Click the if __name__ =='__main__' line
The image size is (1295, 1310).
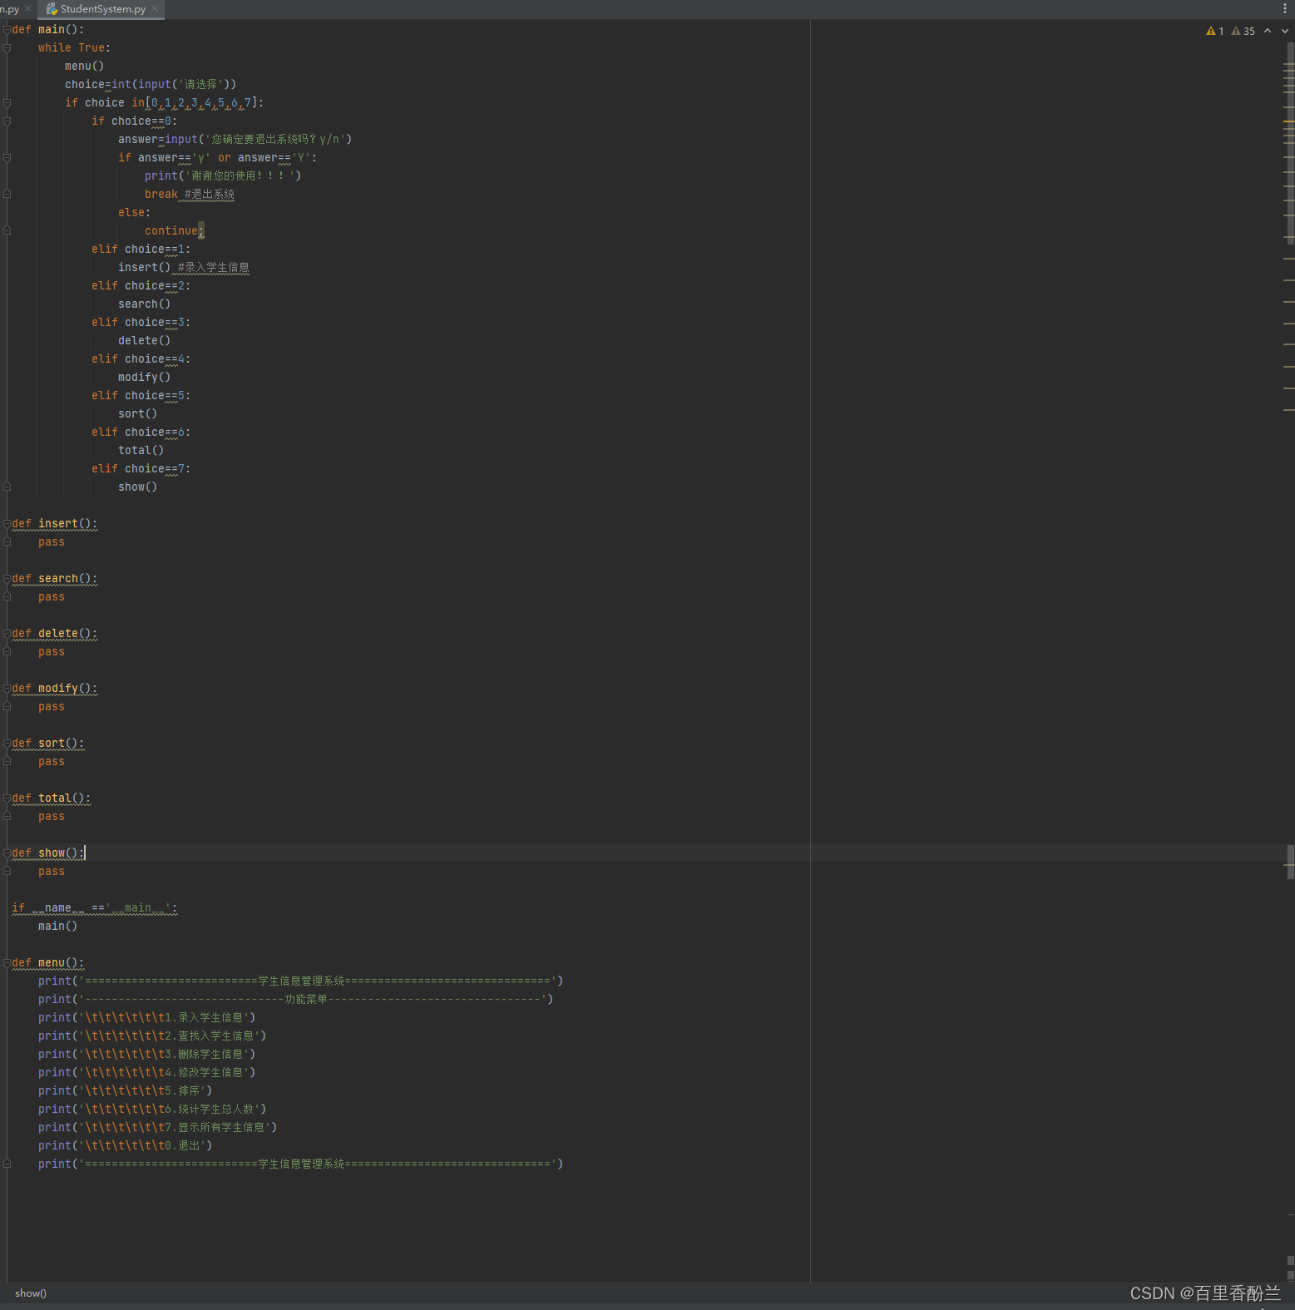tap(95, 907)
